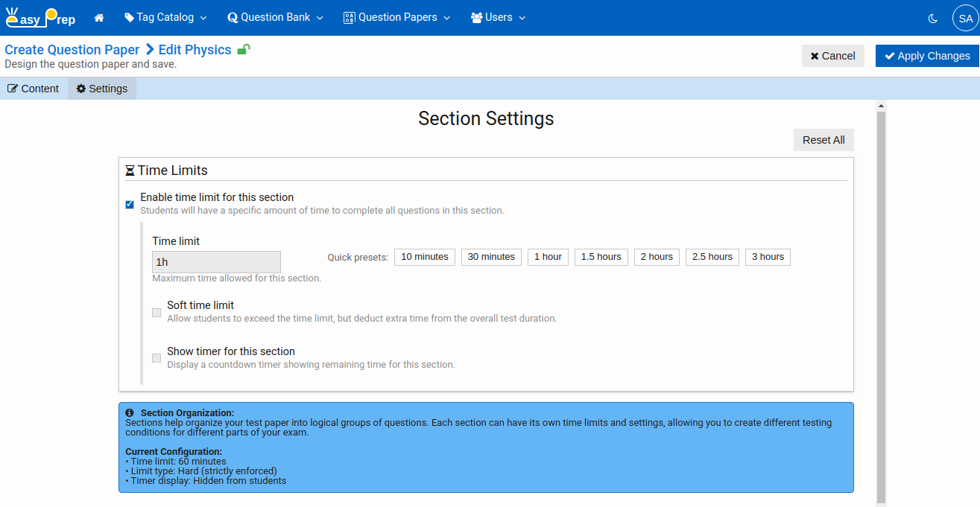Click the gear icon on the Settings tab
This screenshot has width=980, height=507.
(x=80, y=88)
